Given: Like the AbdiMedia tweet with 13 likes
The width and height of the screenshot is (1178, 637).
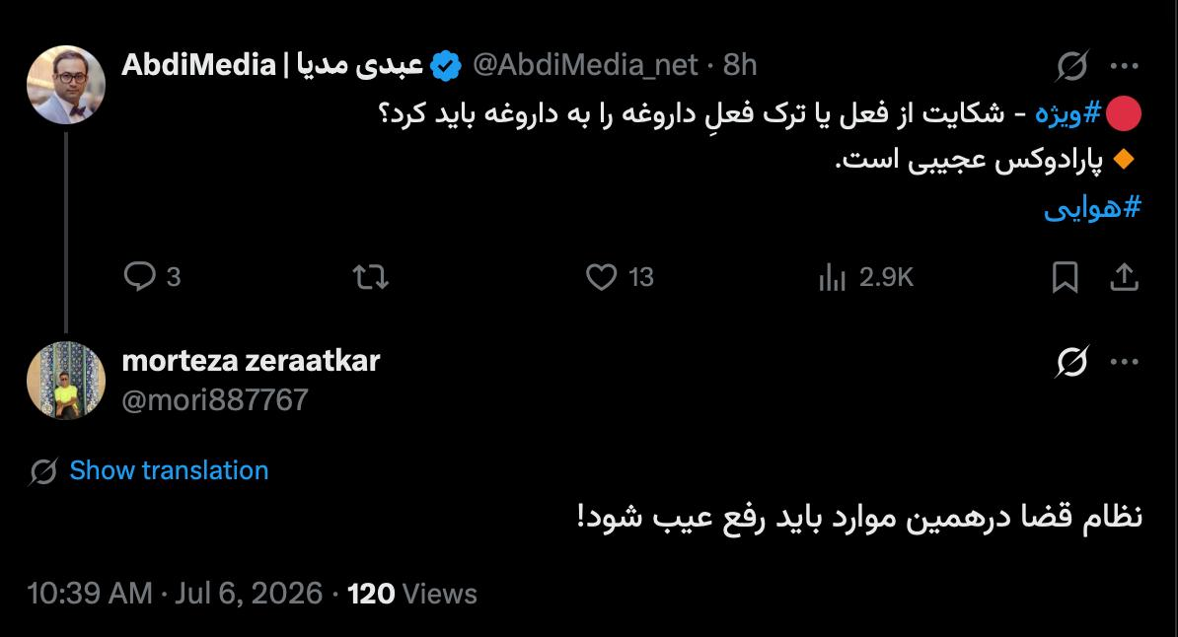Looking at the screenshot, I should pyautogui.click(x=601, y=277).
